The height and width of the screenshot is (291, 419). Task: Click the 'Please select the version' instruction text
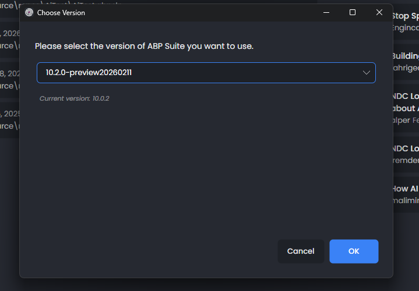click(145, 46)
